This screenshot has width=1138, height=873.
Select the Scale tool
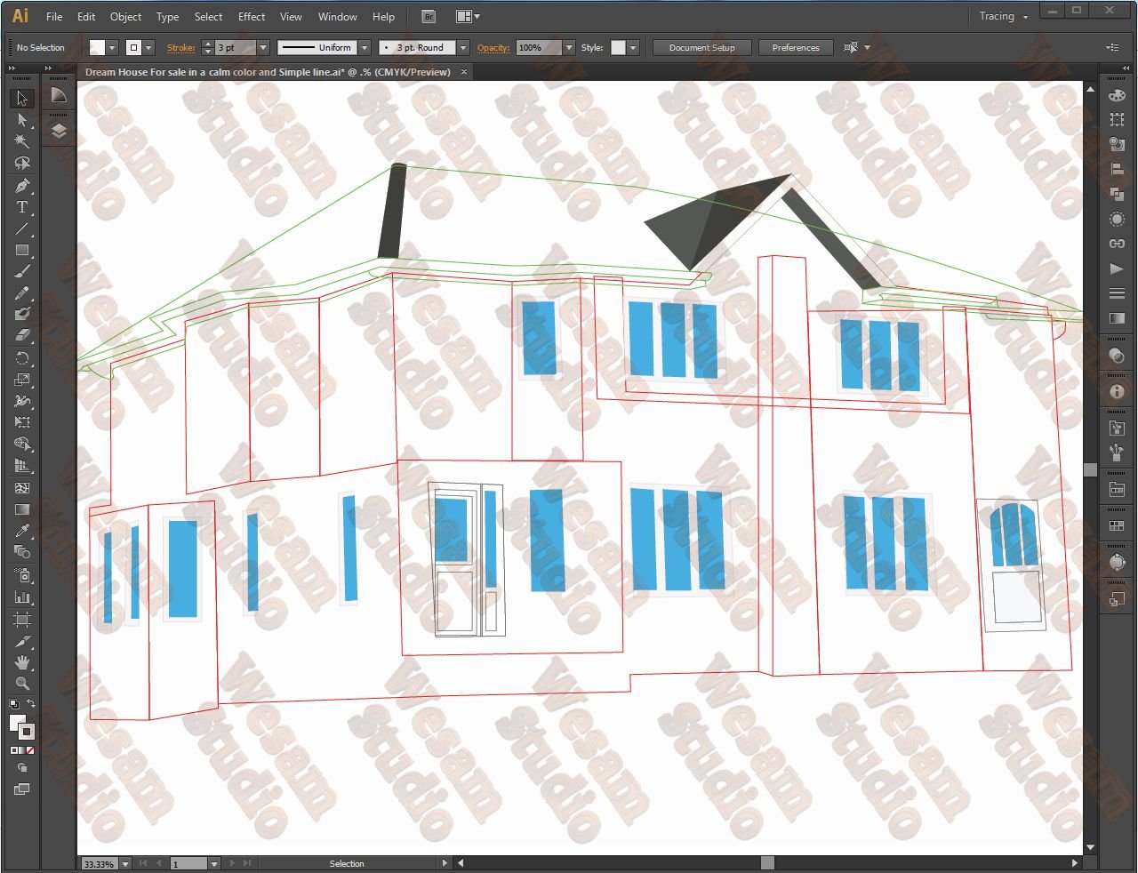click(22, 380)
